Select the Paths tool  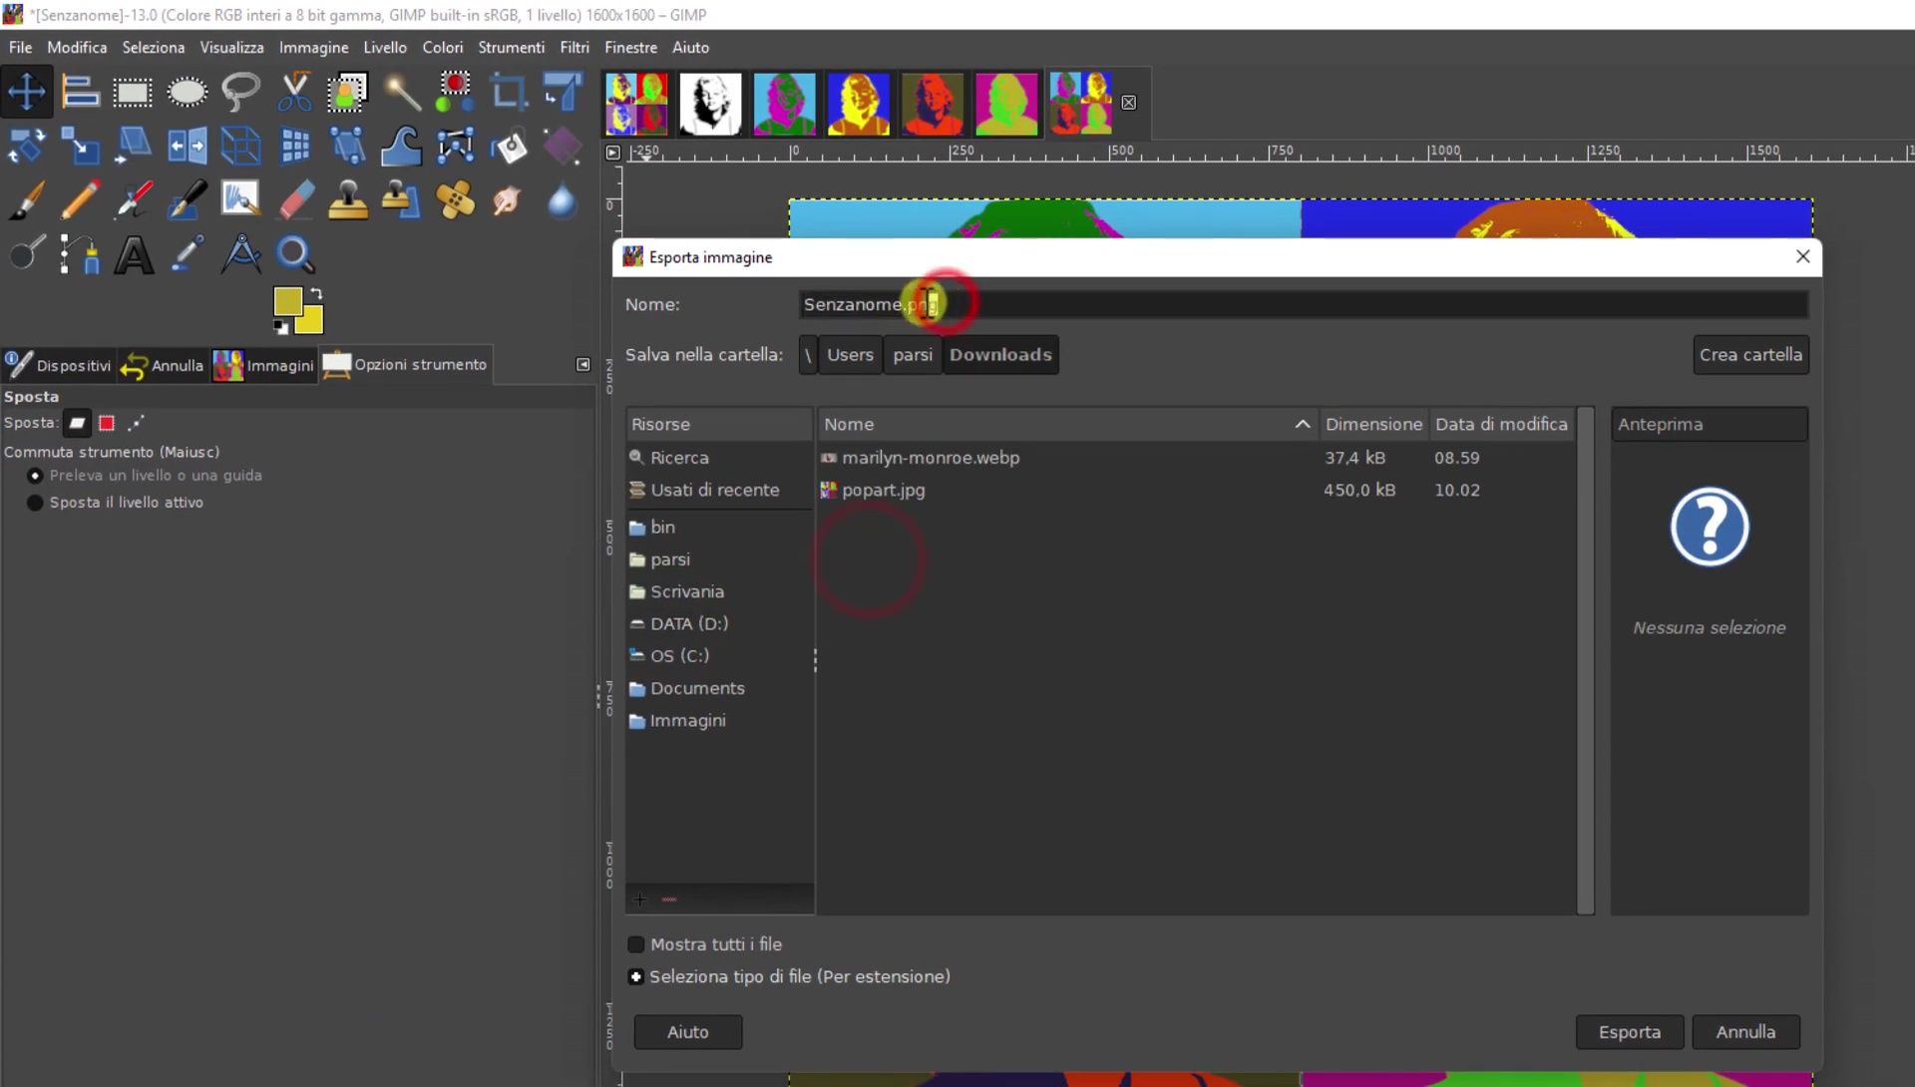(80, 253)
